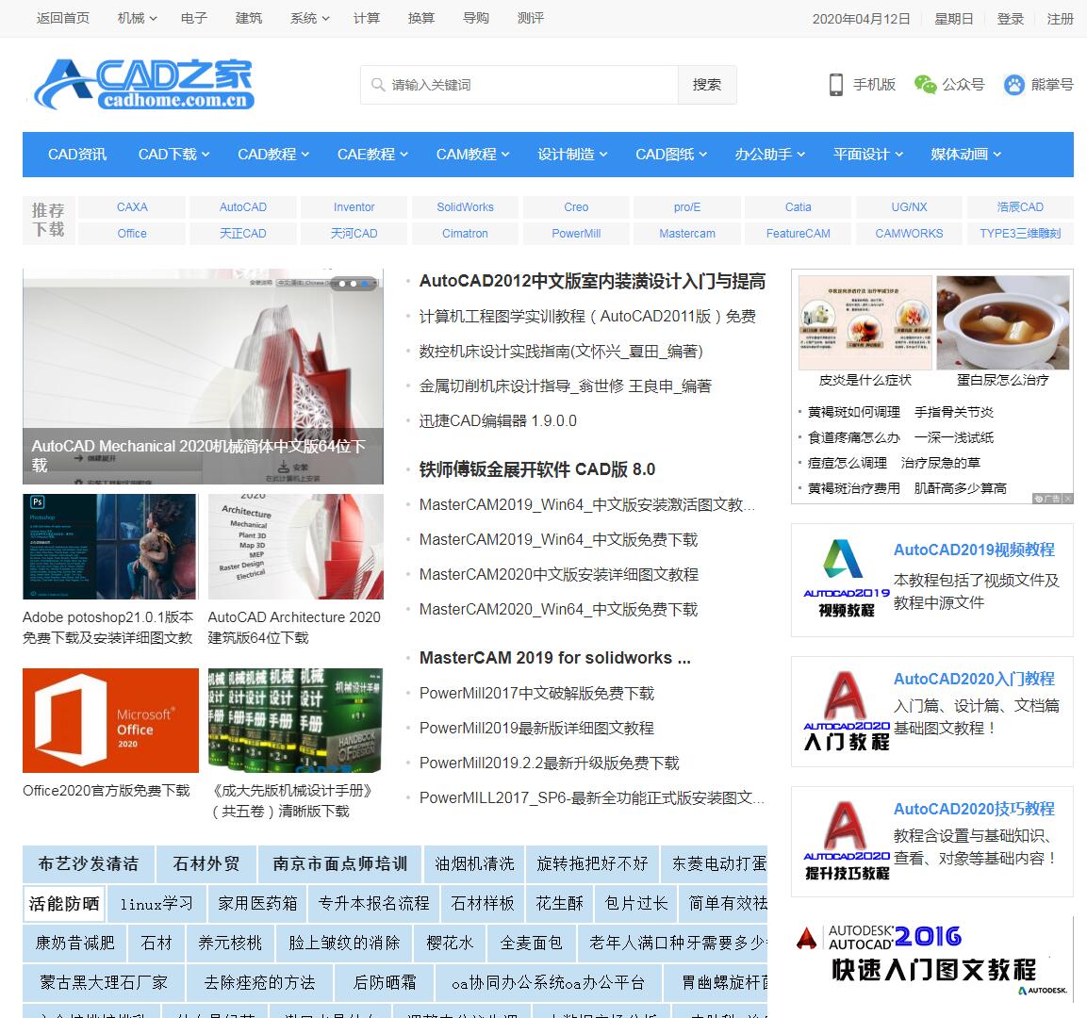Viewport: 1087px width, 1018px height.
Task: Select the UG/NX download category
Action: point(909,207)
